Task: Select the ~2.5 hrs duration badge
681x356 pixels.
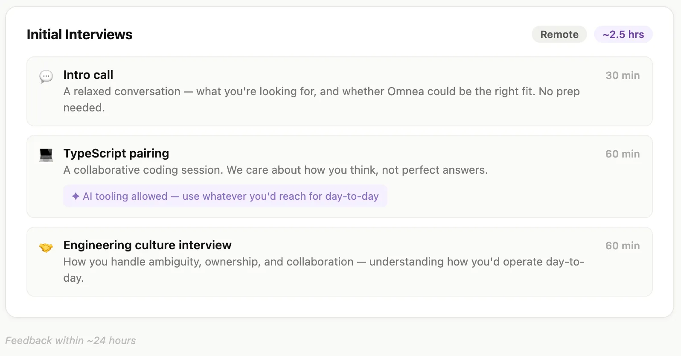Action: 623,35
